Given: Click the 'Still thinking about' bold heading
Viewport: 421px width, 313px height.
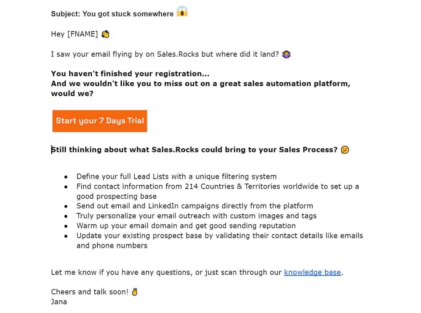Looking at the screenshot, I should point(194,150).
